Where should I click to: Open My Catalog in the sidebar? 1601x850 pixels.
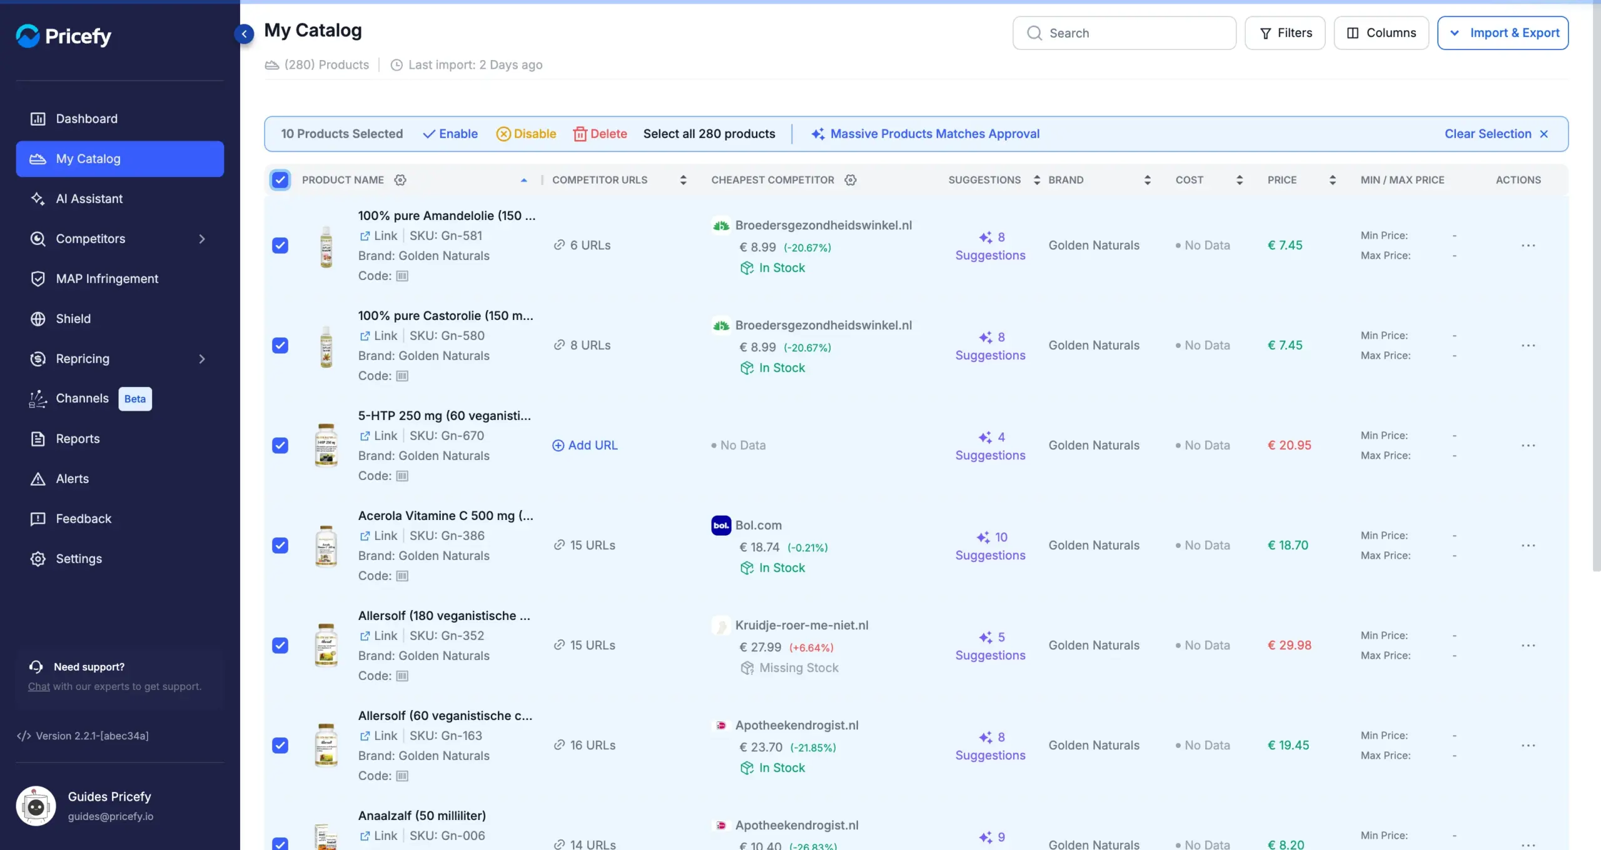[x=120, y=159]
